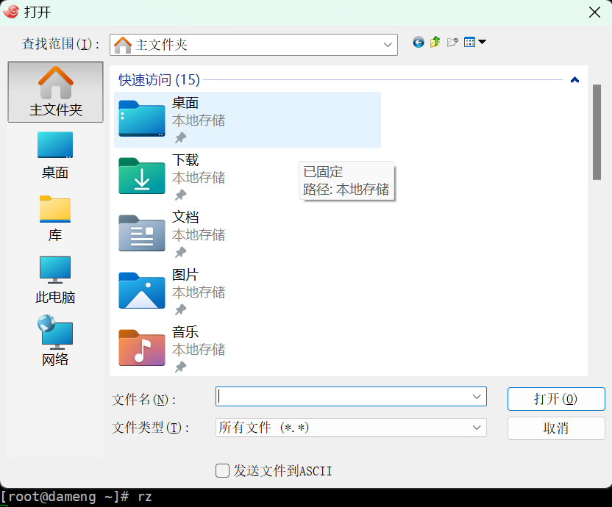This screenshot has height=507, width=612.
Task: Create a new folder via toolbar icon
Action: coord(452,43)
